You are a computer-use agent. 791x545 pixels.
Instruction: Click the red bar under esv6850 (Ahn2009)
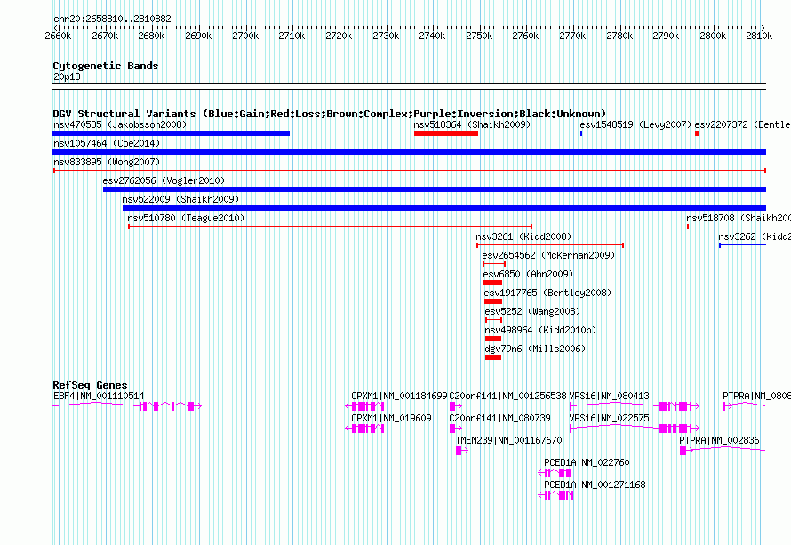pyautogui.click(x=492, y=283)
